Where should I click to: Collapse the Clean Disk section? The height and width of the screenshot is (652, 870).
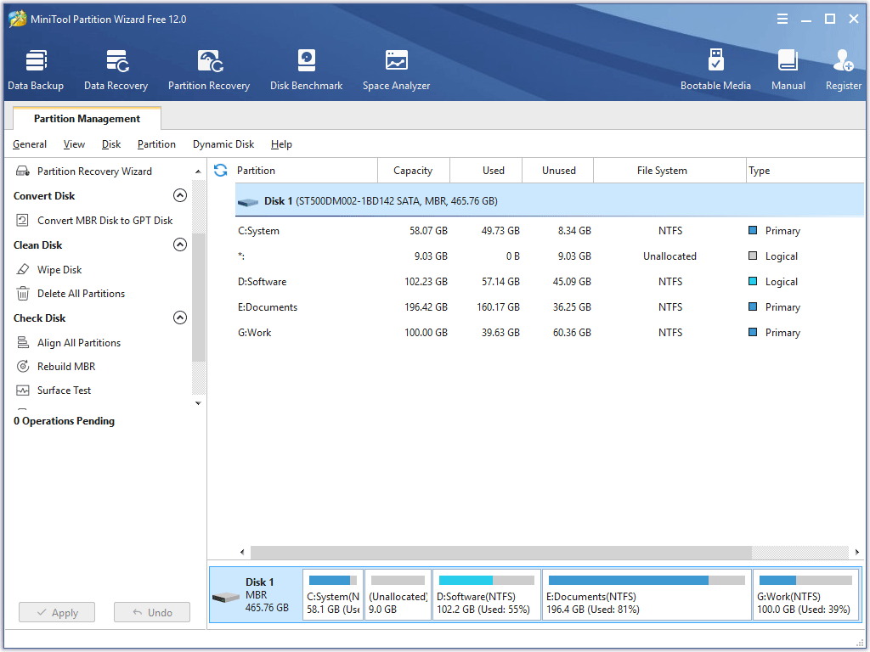(x=180, y=244)
